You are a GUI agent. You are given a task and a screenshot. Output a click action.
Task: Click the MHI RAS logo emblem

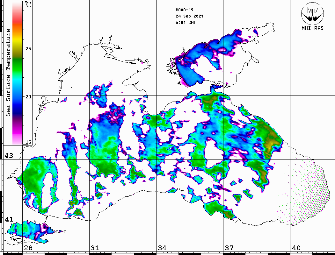pyautogui.click(x=312, y=13)
